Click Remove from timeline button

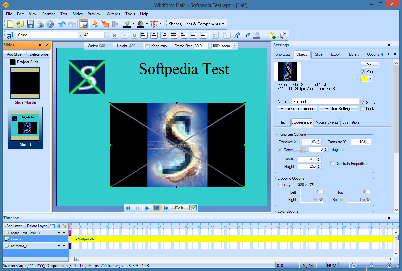click(x=297, y=109)
